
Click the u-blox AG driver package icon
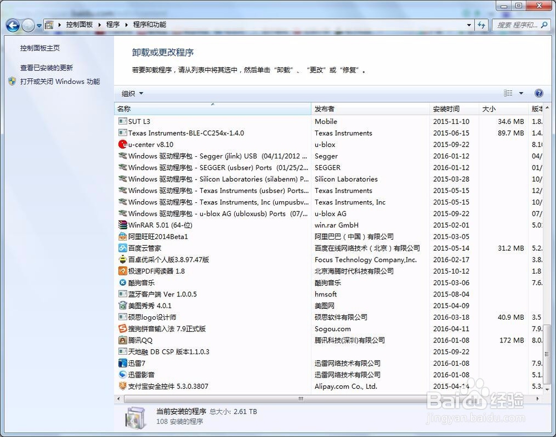point(122,213)
